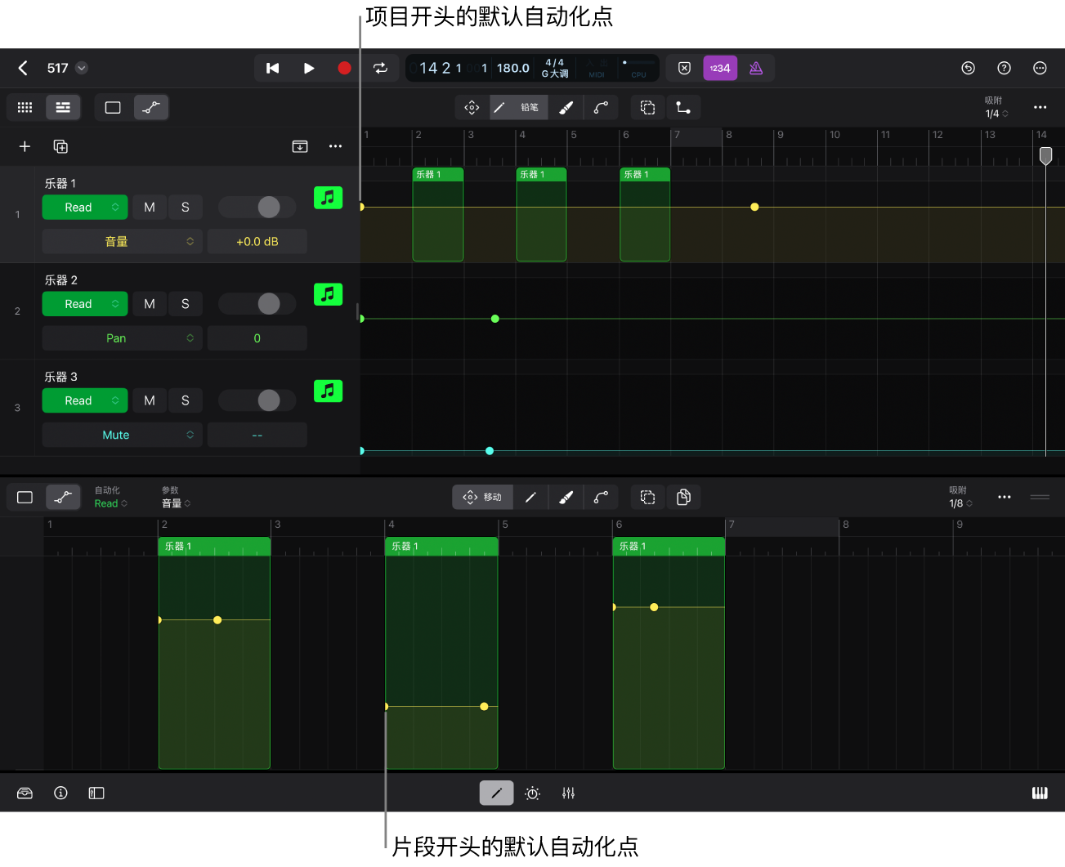Show region view rectangle icon in tracks toolbar
Screen dimensions: 1065x867
click(113, 107)
